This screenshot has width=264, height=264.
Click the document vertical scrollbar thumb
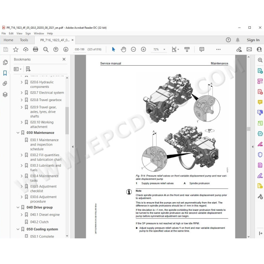coord(249,129)
